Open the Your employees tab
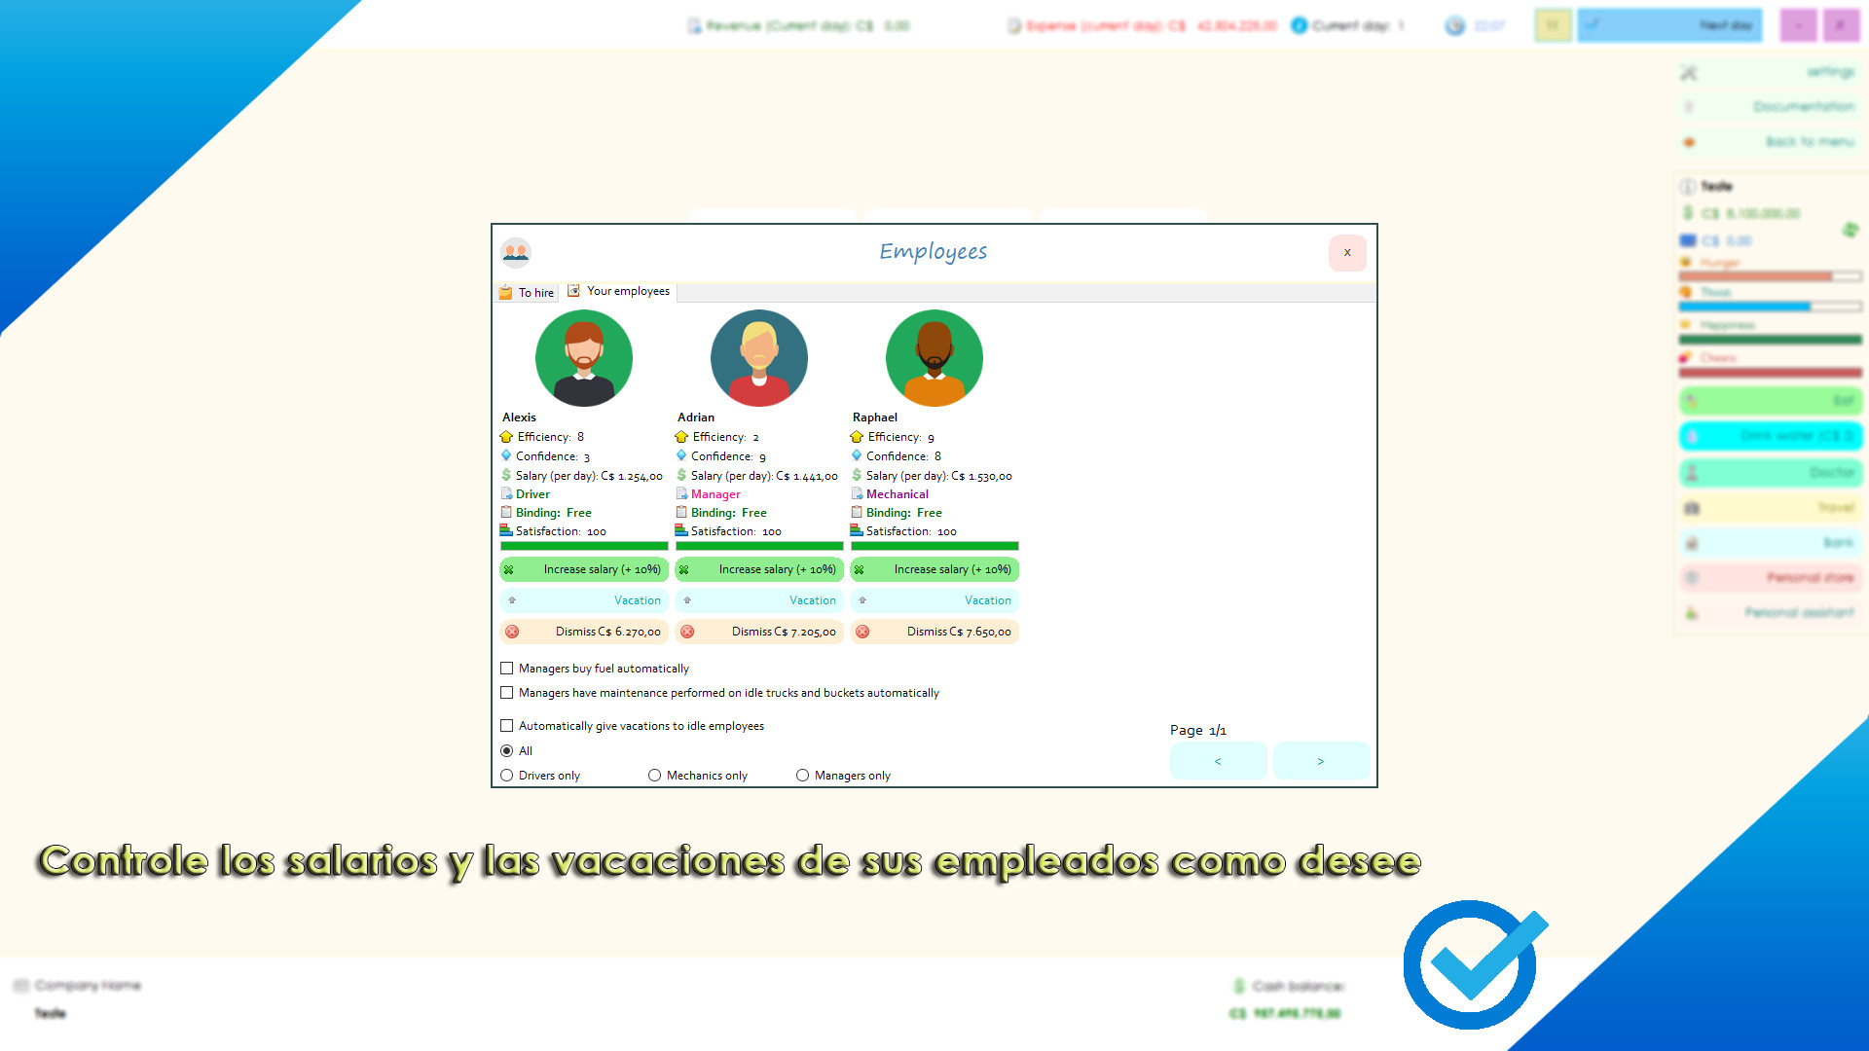This screenshot has width=1869, height=1051. [620, 291]
